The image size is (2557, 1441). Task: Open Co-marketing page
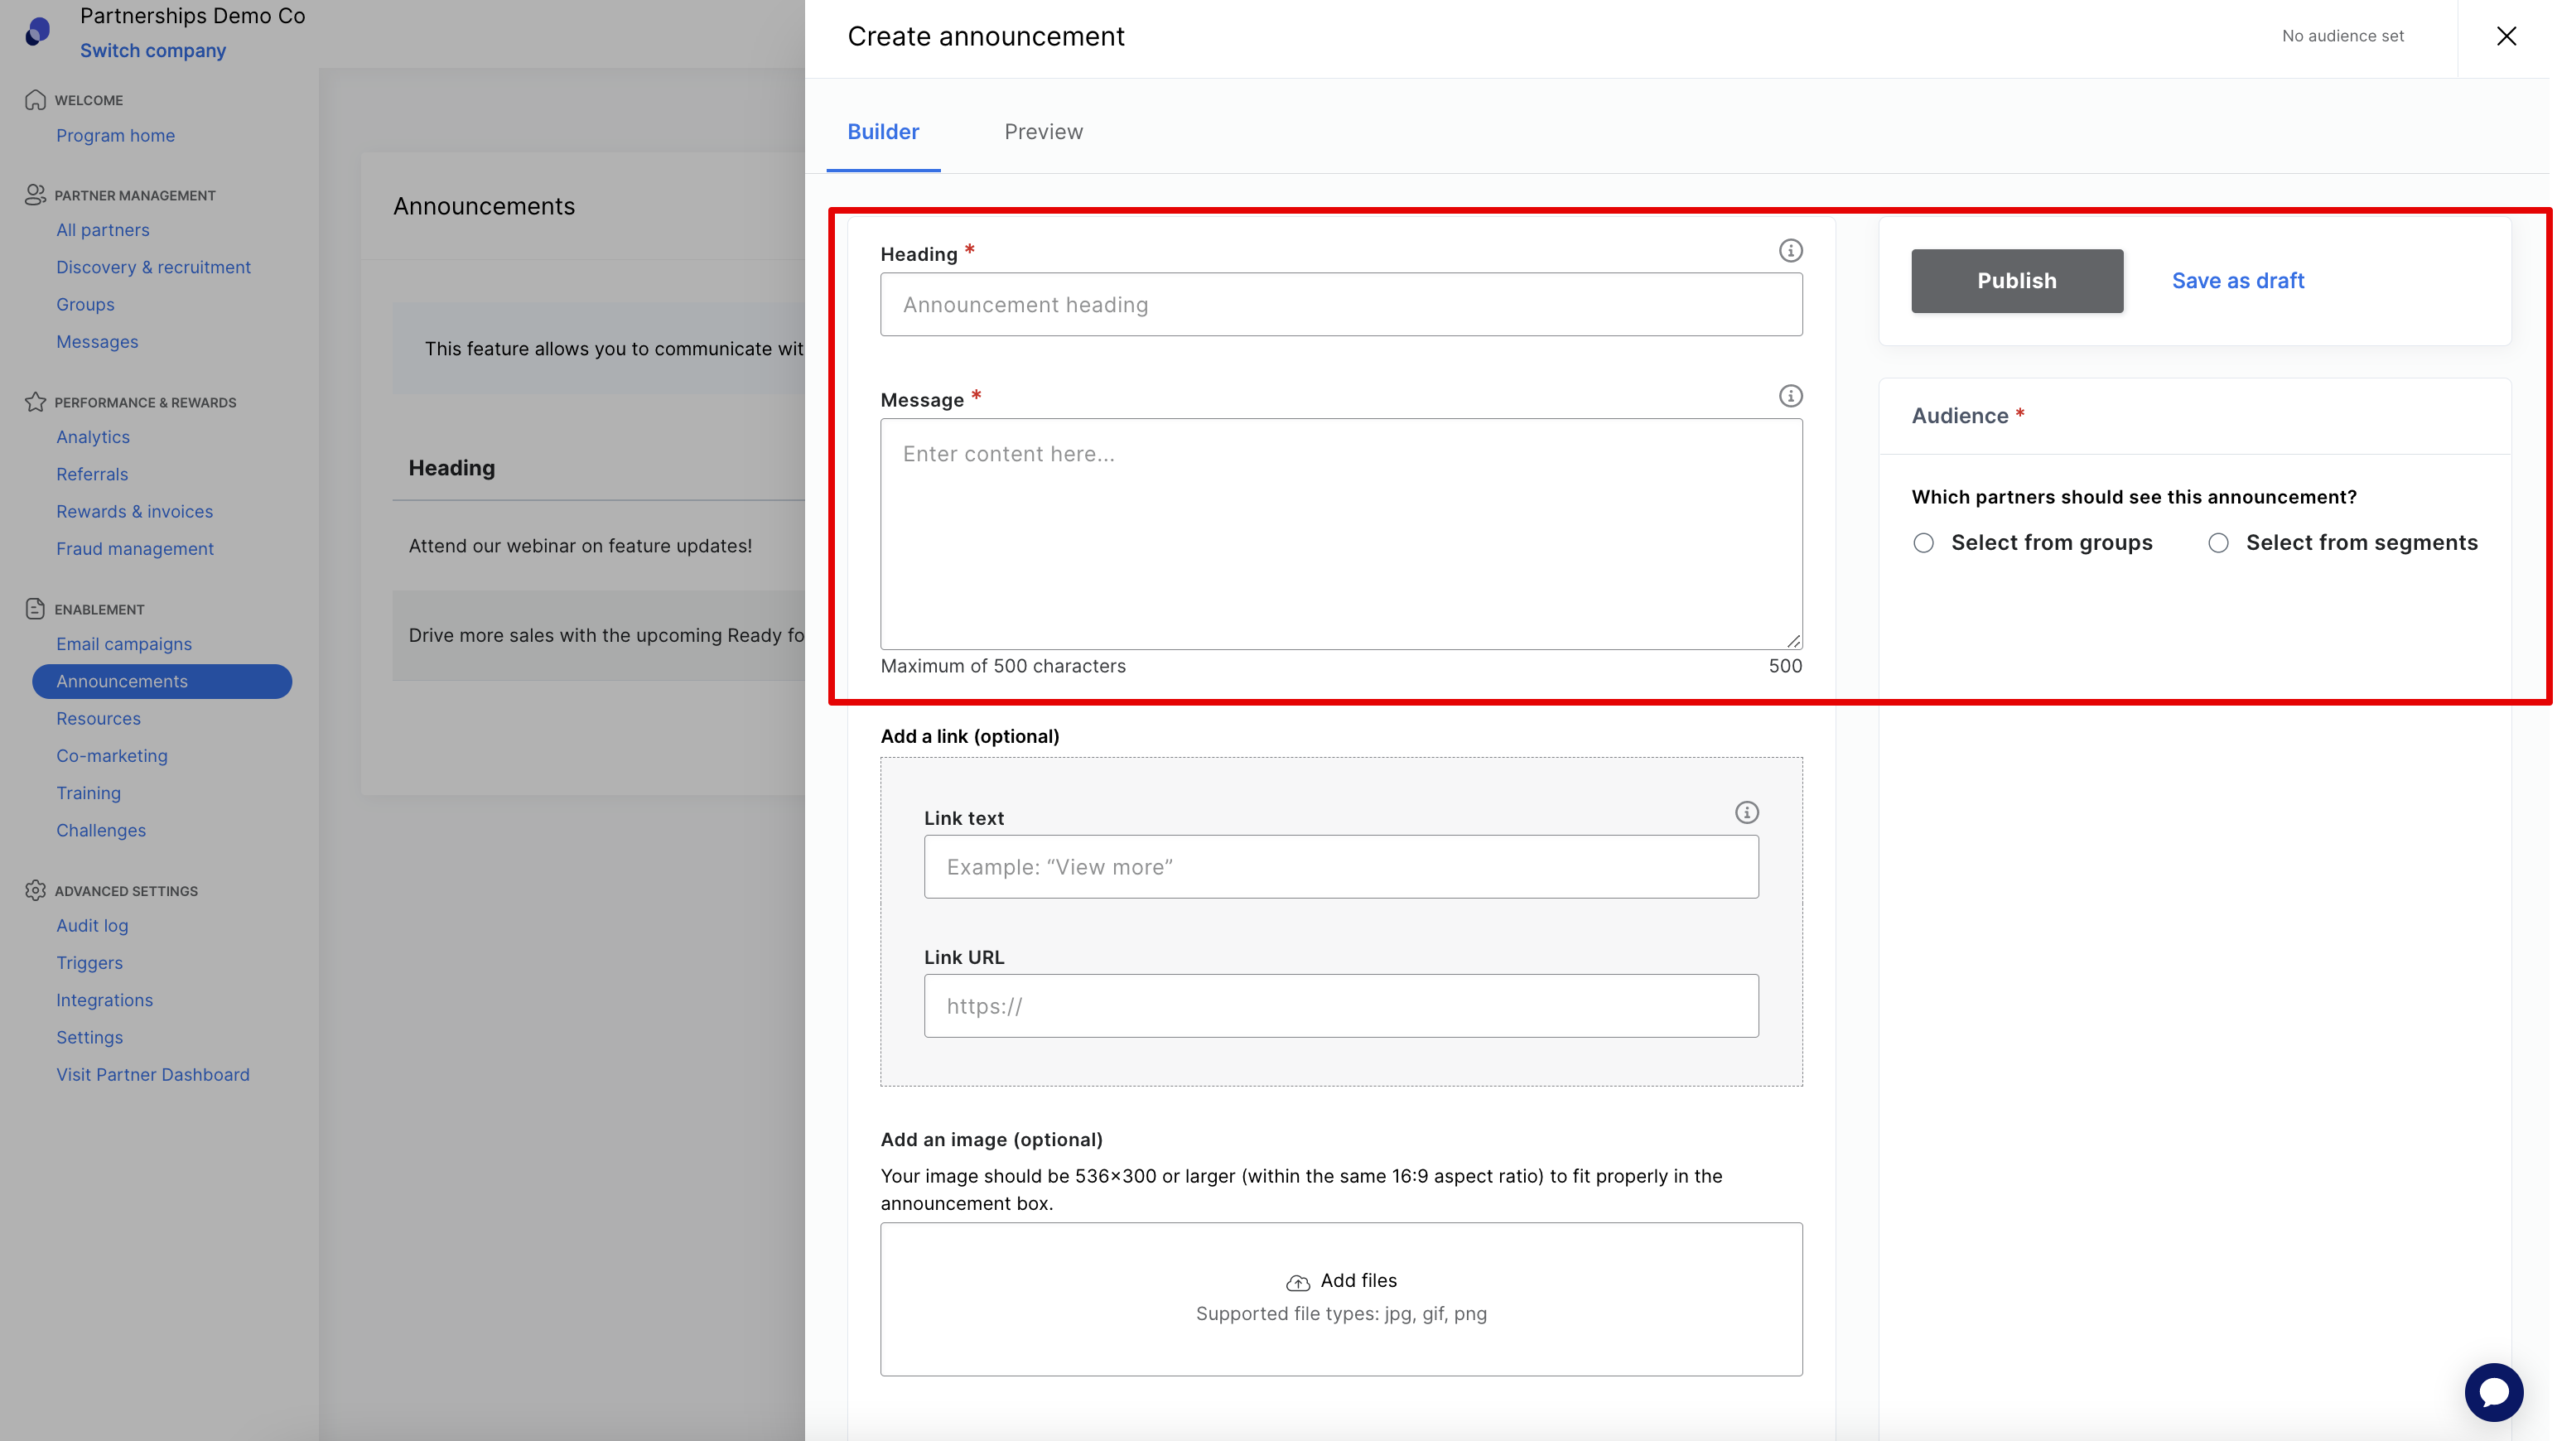tap(112, 755)
